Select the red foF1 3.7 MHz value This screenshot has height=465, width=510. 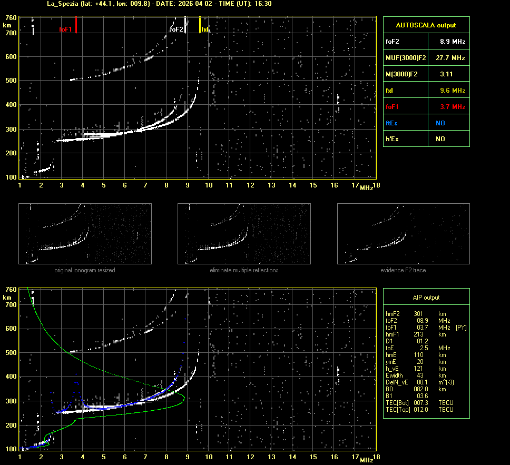452,107
